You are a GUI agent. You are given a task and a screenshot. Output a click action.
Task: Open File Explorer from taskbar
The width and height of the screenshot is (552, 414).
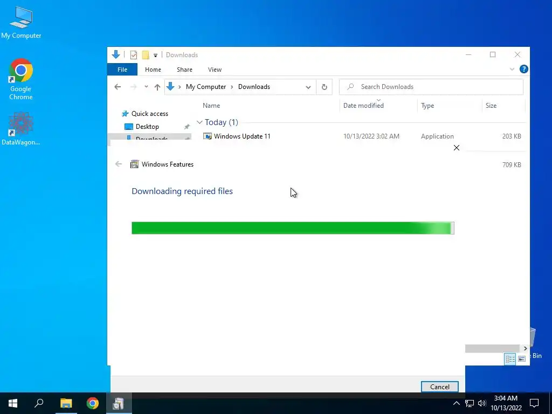tap(66, 403)
